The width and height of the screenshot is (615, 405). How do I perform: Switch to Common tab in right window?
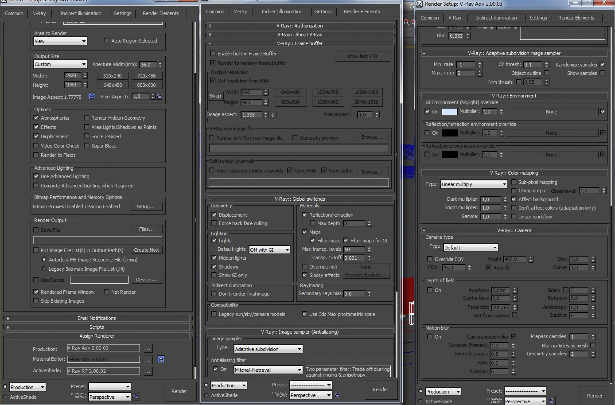click(x=430, y=18)
